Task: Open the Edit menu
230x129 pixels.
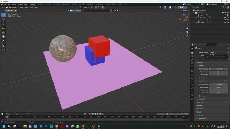Action: click(9, 4)
